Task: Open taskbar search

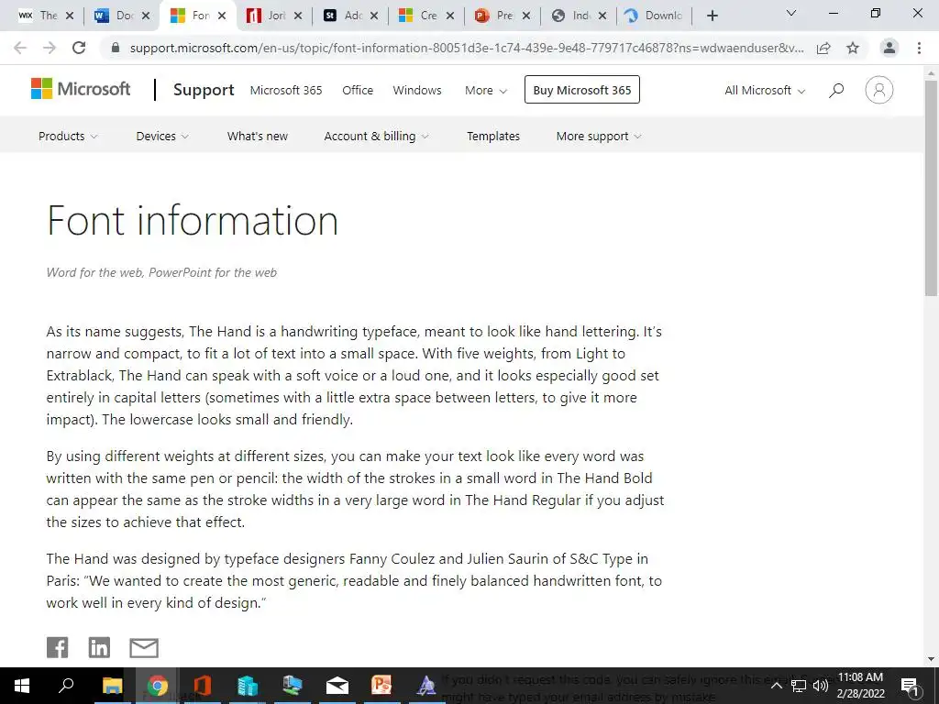Action: pyautogui.click(x=66, y=686)
